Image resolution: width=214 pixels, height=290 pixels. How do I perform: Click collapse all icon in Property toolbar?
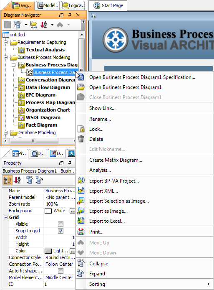click(30, 180)
